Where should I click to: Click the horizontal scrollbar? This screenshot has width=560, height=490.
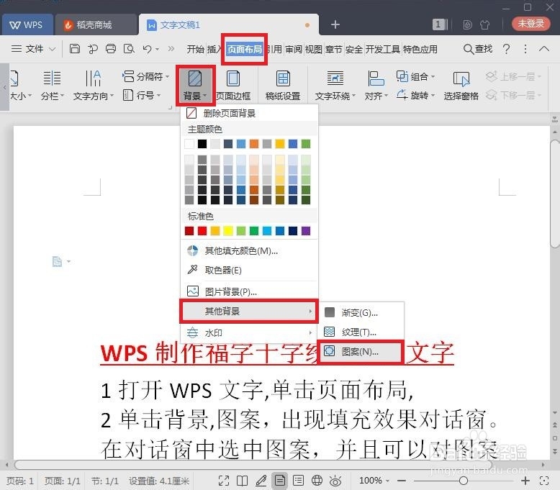point(253,465)
